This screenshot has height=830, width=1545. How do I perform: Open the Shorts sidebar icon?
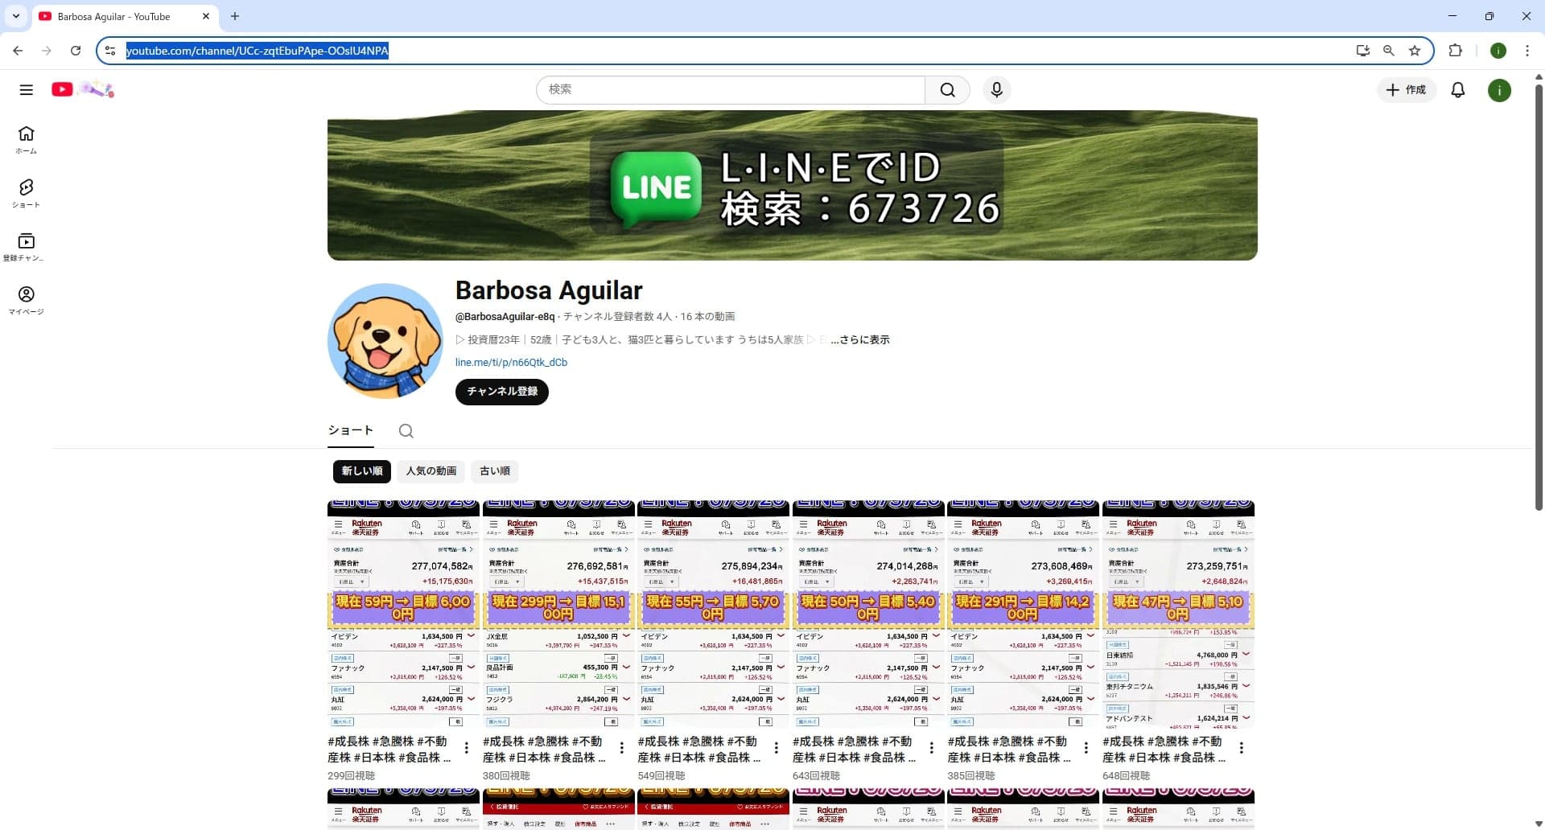(27, 194)
